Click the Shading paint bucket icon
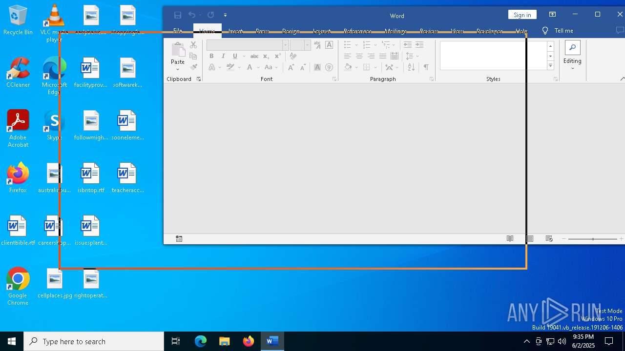625x351 pixels. [348, 67]
